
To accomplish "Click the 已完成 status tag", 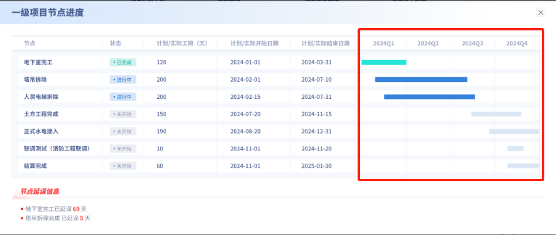I will tap(123, 63).
